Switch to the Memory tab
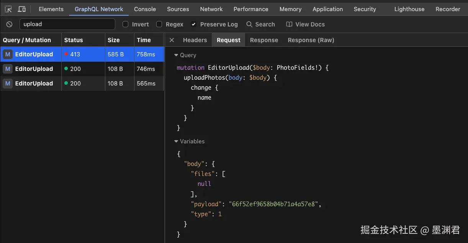Image resolution: width=468 pixels, height=243 pixels. tap(290, 9)
